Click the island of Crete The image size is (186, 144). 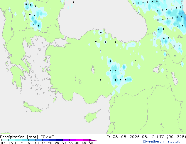coord(33,107)
